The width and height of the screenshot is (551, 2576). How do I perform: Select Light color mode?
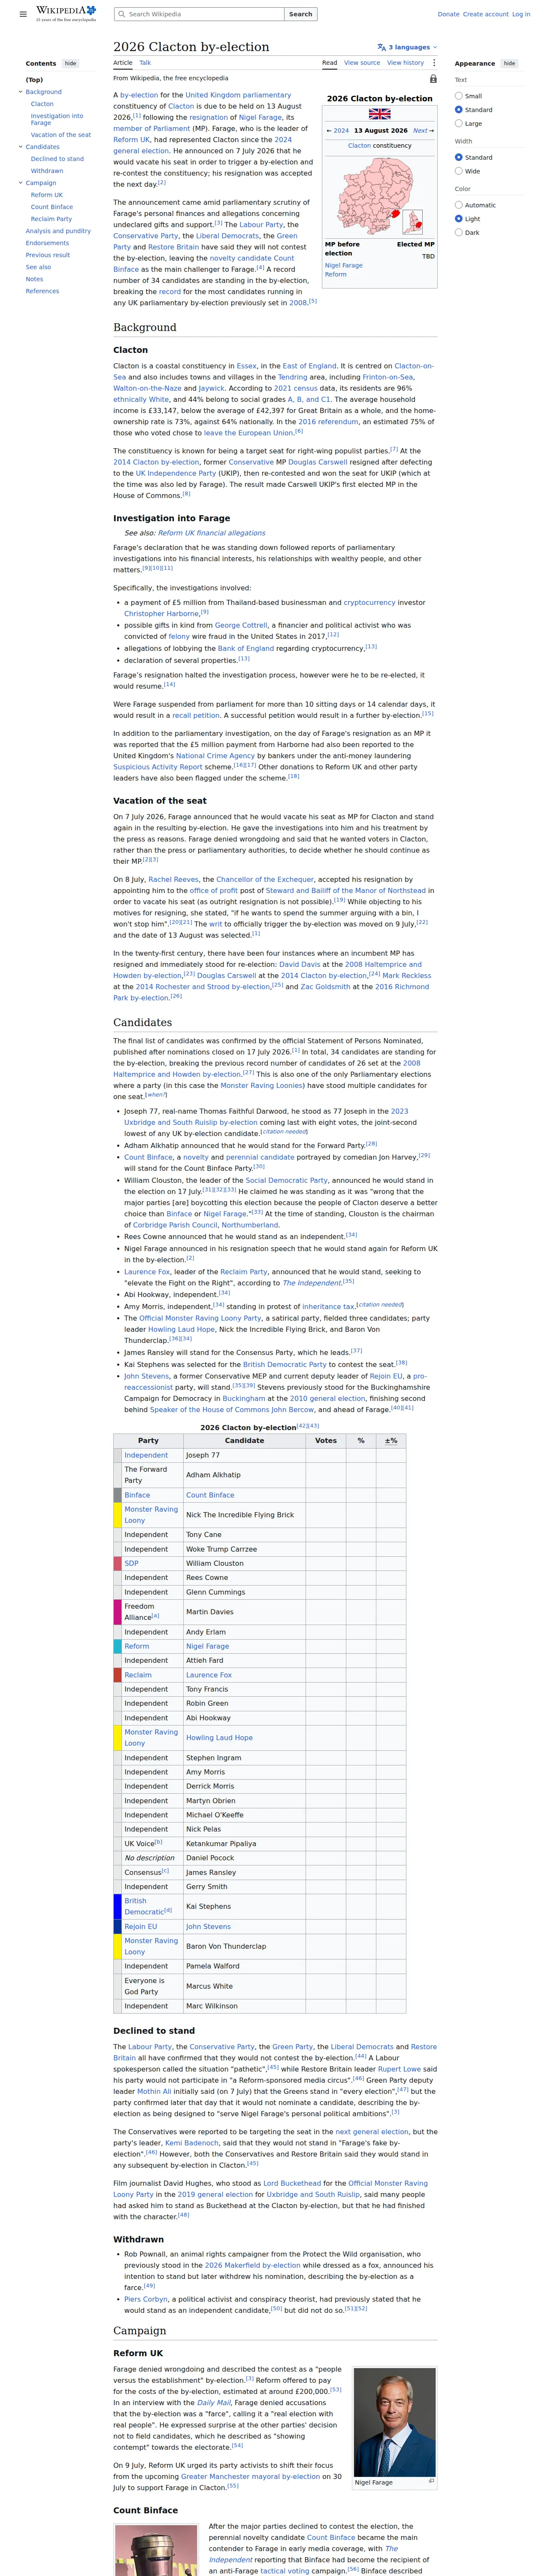[x=459, y=219]
